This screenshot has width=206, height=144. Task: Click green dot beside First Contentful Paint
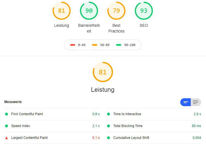point(6,114)
